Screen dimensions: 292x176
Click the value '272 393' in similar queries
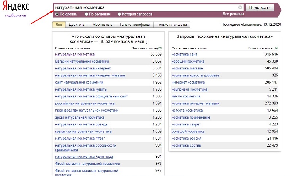[272, 103]
